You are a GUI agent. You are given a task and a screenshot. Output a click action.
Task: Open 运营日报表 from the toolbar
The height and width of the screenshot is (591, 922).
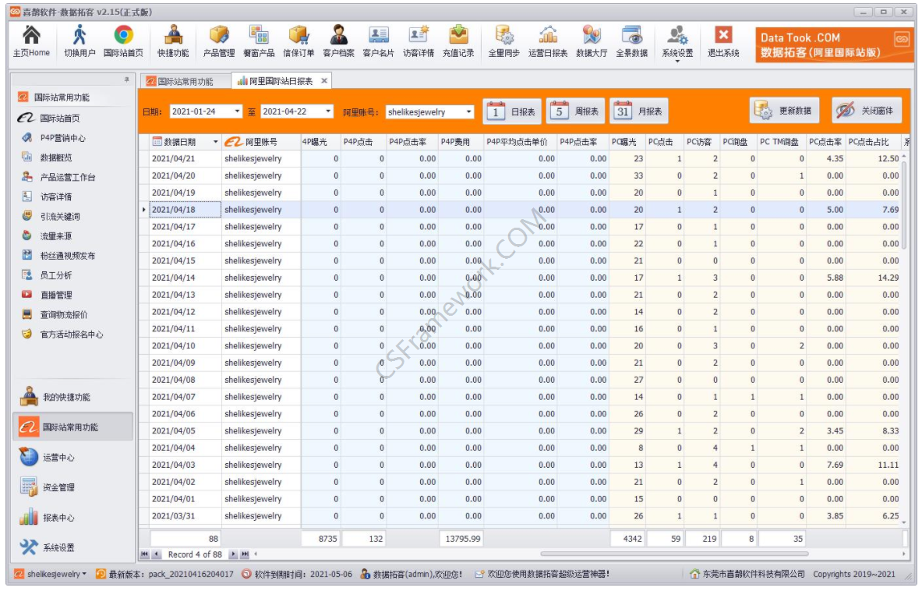click(x=548, y=41)
